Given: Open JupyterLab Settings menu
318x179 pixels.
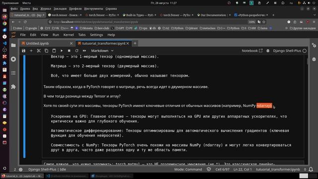Looking at the screenshot, I should pos(96,35).
